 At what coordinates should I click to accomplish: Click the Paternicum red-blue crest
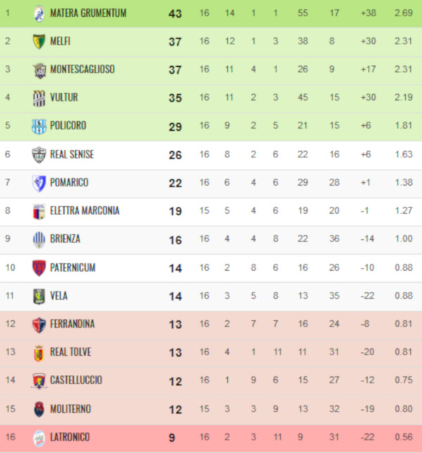pyautogui.click(x=39, y=268)
